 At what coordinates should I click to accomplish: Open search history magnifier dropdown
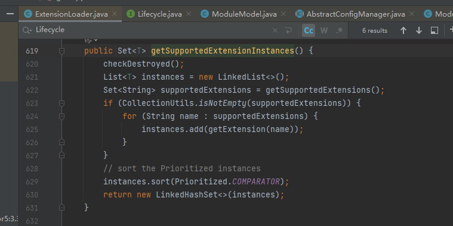click(27, 30)
